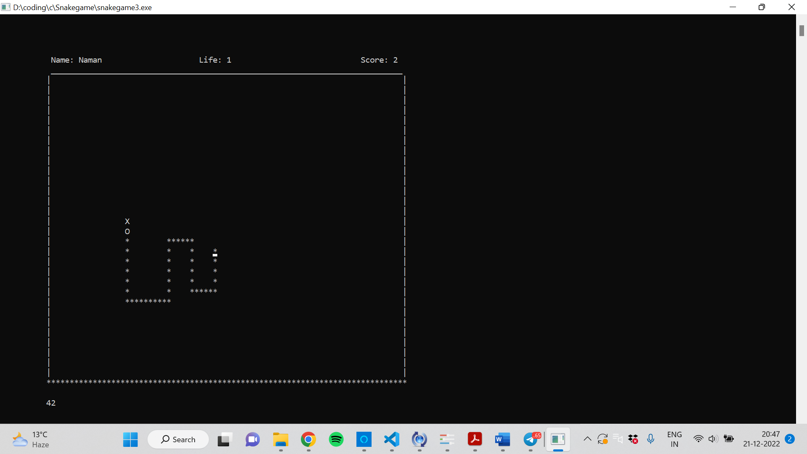Open the globe-with-arrows app in the taskbar

(x=419, y=439)
